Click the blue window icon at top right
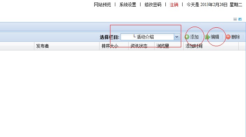Screen dimensions: 246x137 [x=240, y=19]
